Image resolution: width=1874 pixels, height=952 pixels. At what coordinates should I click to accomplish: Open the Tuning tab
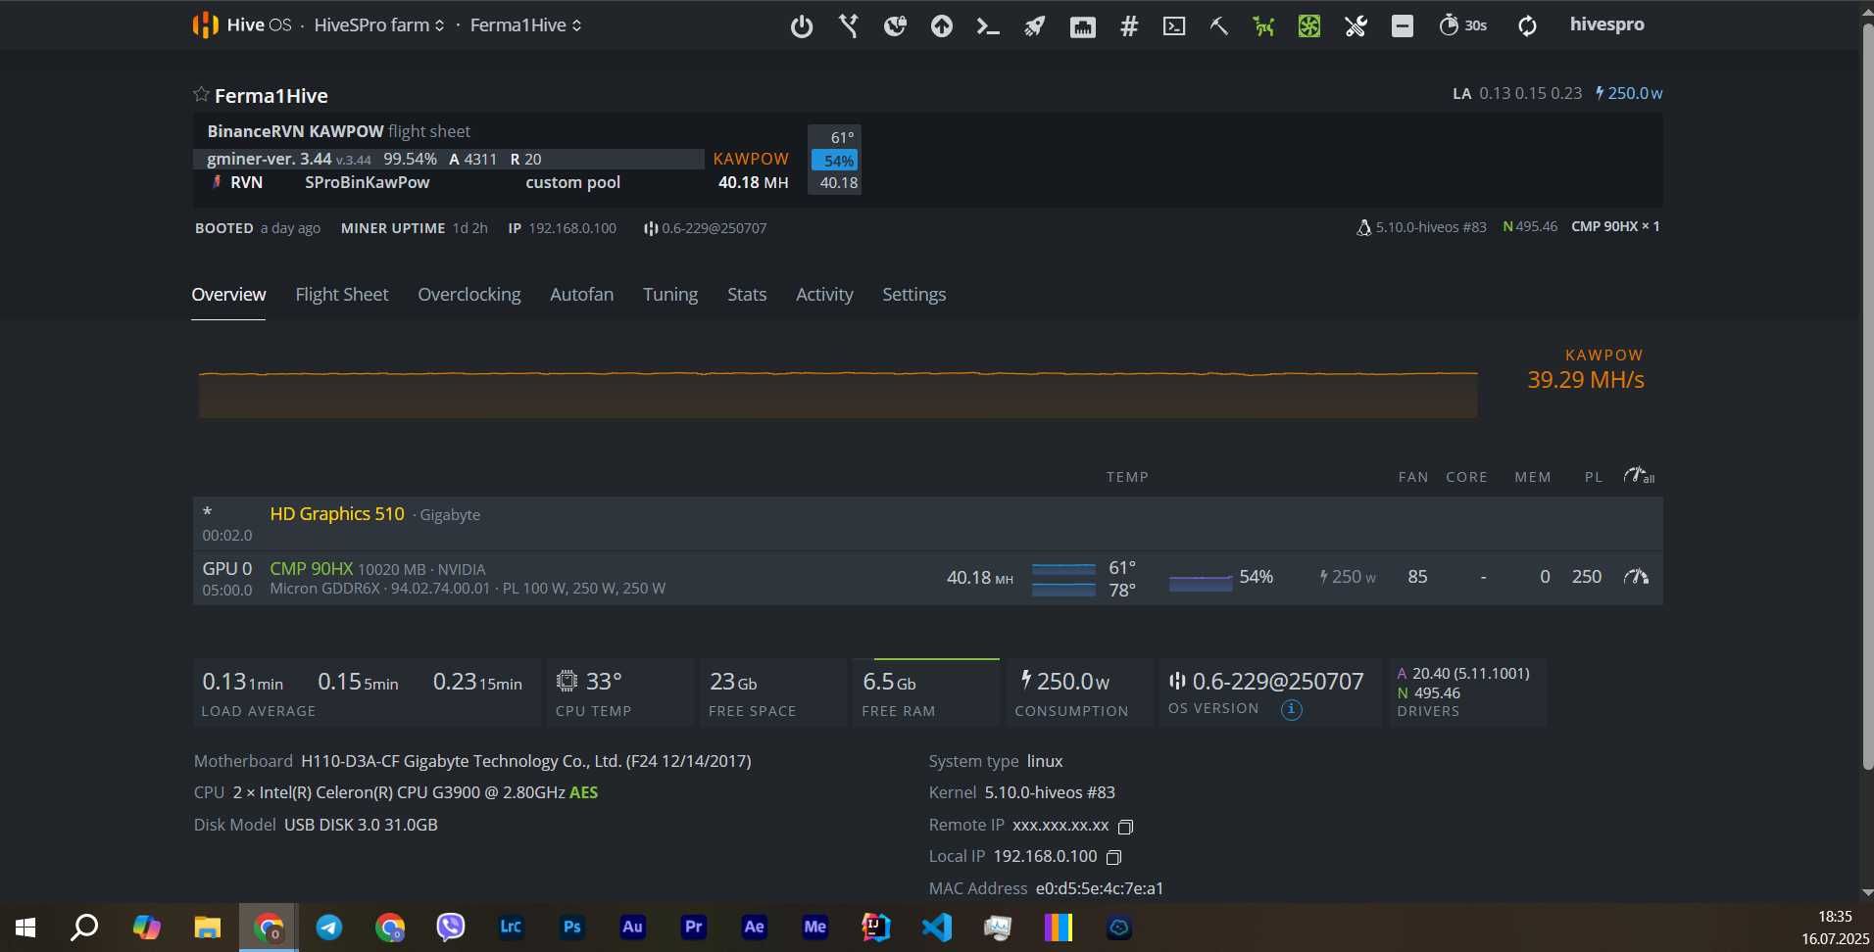[x=670, y=295]
